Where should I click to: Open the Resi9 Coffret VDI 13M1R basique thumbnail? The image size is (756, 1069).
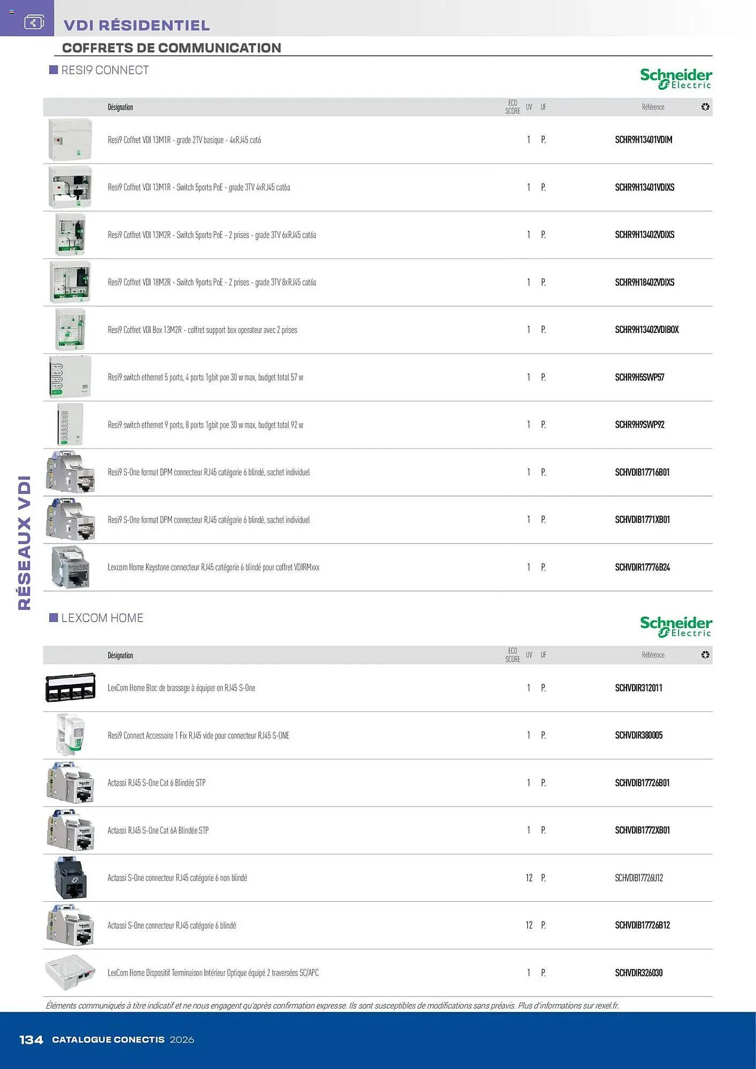coord(70,140)
